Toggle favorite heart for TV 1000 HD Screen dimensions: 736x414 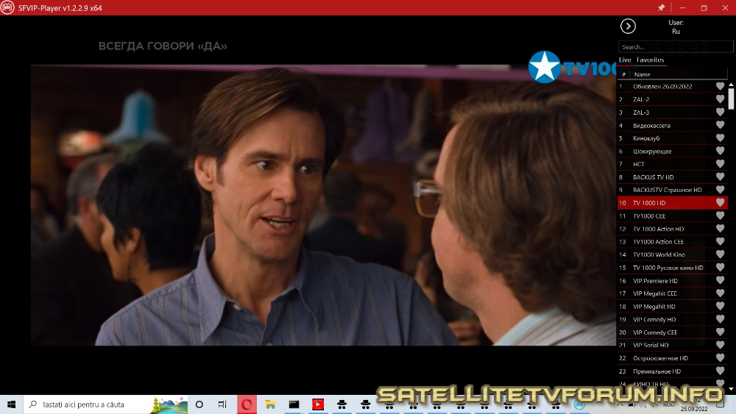(720, 202)
